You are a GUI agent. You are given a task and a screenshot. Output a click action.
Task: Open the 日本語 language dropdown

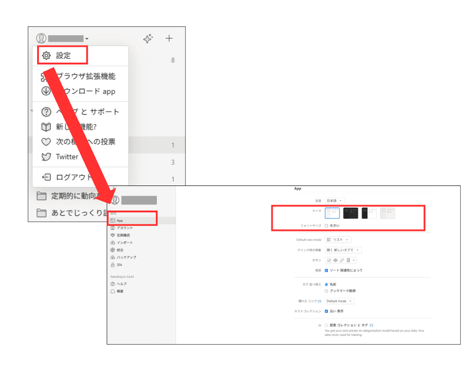334,200
